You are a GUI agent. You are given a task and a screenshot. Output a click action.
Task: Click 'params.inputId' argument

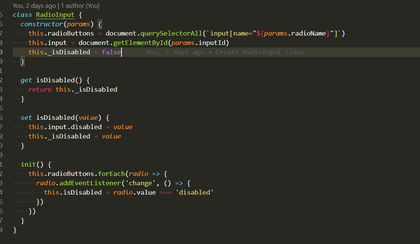coord(198,43)
